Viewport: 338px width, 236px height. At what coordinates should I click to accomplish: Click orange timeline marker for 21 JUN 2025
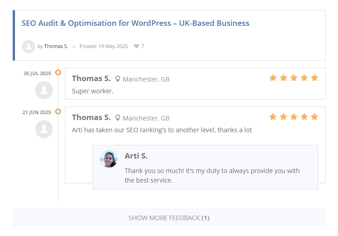click(58, 111)
